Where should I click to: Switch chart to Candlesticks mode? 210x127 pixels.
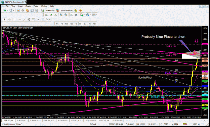(51, 15)
